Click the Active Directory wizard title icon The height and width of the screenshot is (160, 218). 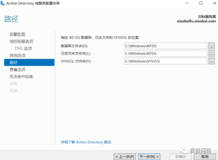(3, 3)
